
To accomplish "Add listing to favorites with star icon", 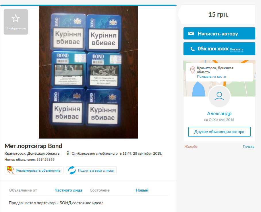I will coord(16,22).
